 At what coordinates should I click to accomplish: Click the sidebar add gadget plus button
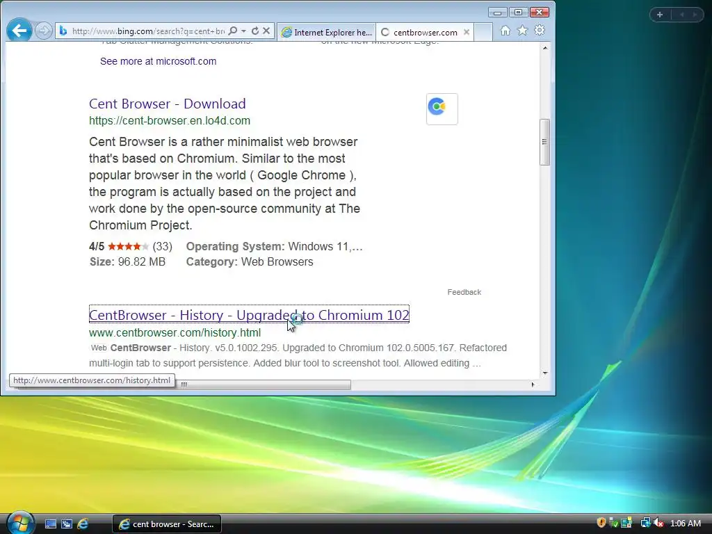pyautogui.click(x=660, y=15)
